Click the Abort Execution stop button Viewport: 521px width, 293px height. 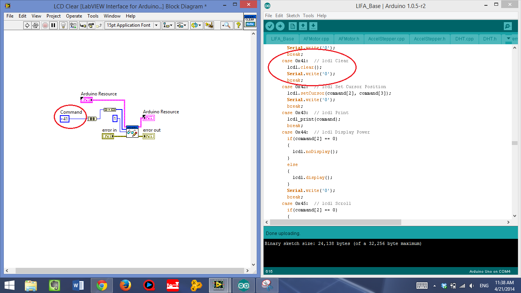pyautogui.click(x=45, y=25)
